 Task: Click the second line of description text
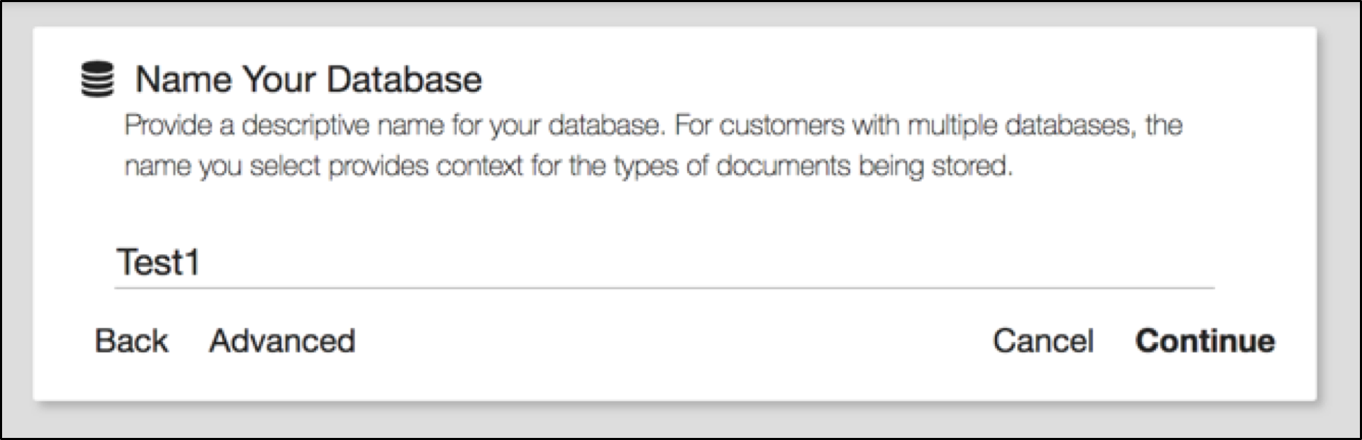pyautogui.click(x=567, y=167)
